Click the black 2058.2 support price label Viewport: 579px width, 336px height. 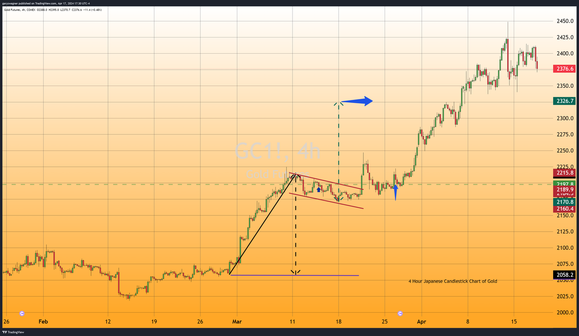(x=564, y=275)
